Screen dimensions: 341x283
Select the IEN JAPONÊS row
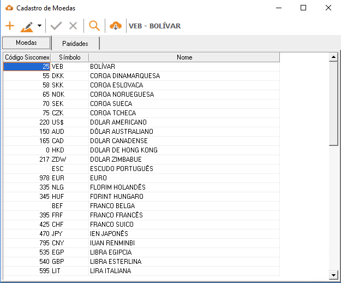tap(141, 234)
